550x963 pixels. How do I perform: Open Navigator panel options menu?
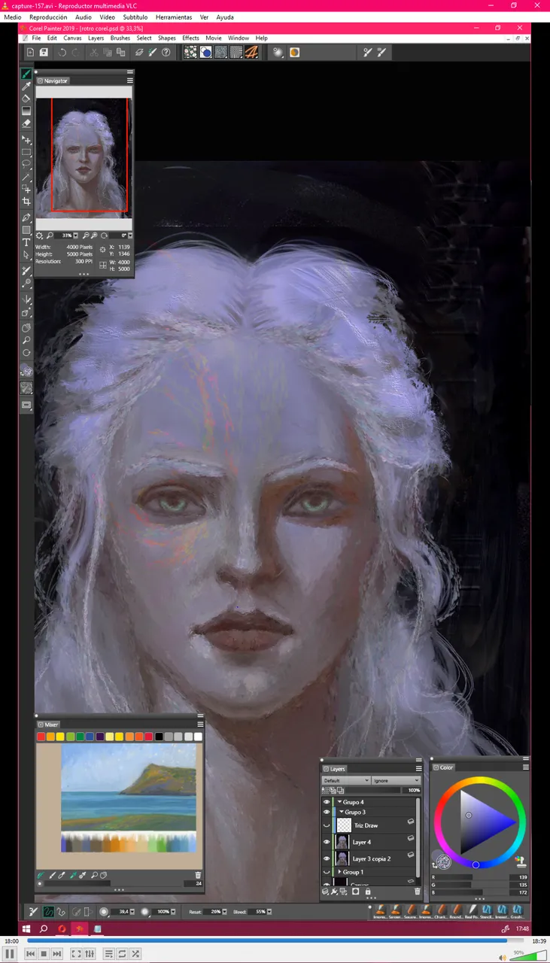129,81
